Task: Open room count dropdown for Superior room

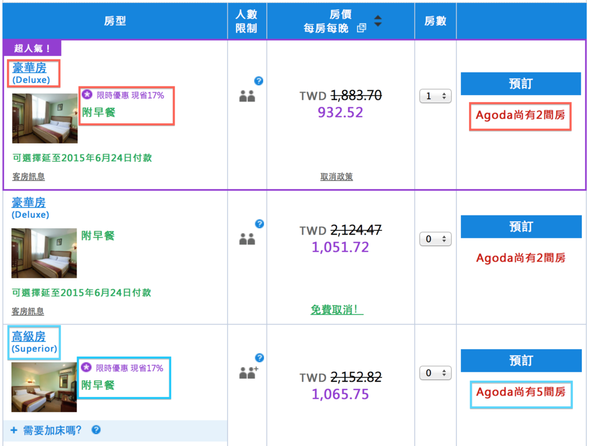Action: tap(435, 373)
